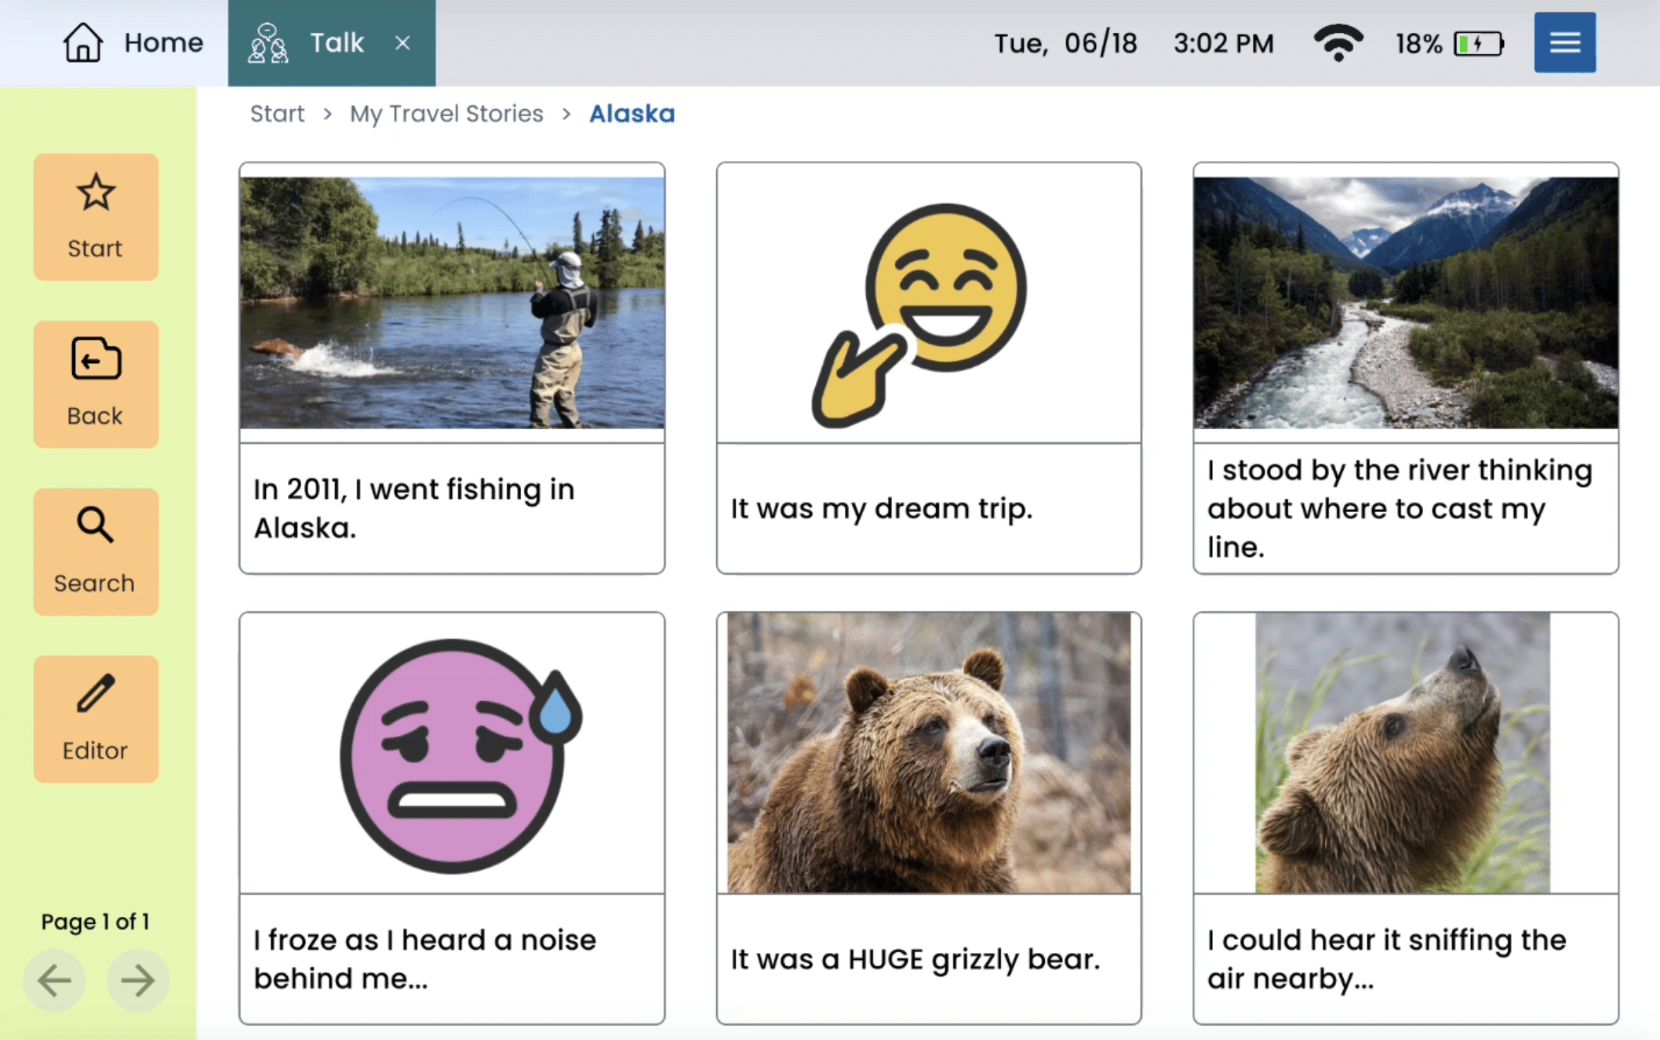Image resolution: width=1660 pixels, height=1040 pixels.
Task: Speak 'In 2011, I went fishing' card
Action: 452,368
